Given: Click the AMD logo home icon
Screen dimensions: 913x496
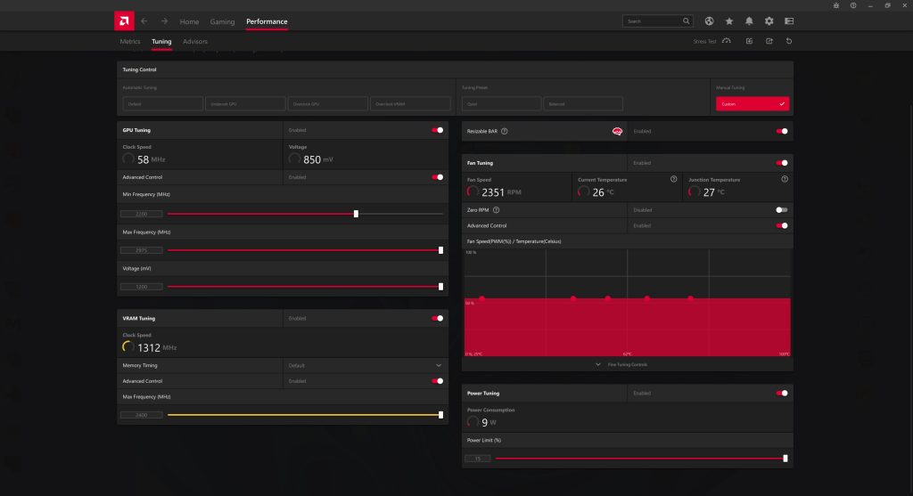Looking at the screenshot, I should point(125,20).
